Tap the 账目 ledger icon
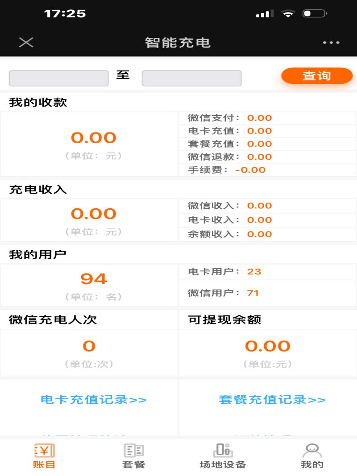The image size is (357, 476). coord(44,451)
